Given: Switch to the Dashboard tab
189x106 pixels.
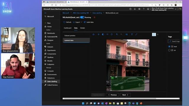Looking at the screenshot, I should [x=68, y=28].
